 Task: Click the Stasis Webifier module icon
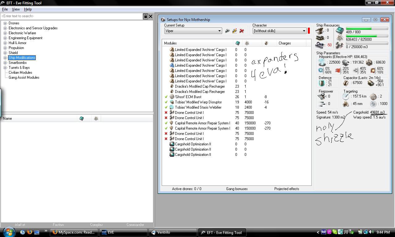[172, 107]
